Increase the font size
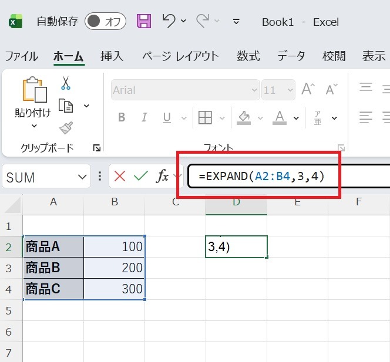Image resolution: width=390 pixels, height=362 pixels. (308, 89)
